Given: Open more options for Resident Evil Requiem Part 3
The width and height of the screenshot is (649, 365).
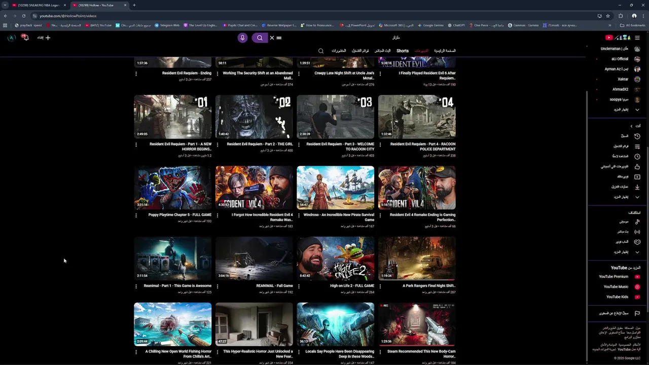Looking at the screenshot, I should pos(299,144).
